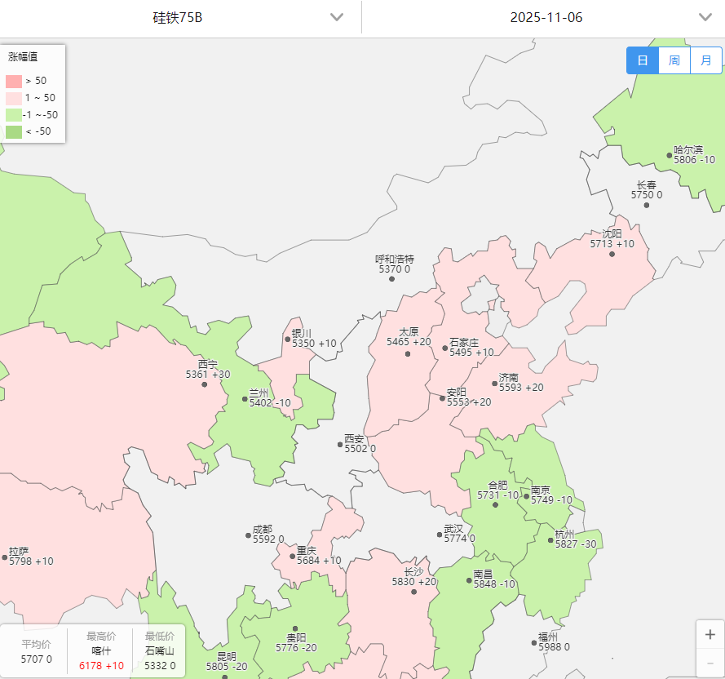This screenshot has width=725, height=679.
Task: Select the 沈阳 city marker dot
Action: 612,254
